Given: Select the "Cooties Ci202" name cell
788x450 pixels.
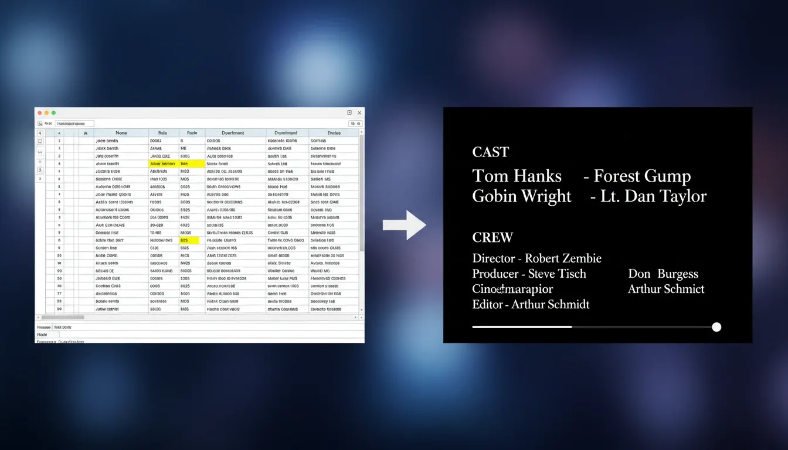Looking at the screenshot, I should 121,286.
